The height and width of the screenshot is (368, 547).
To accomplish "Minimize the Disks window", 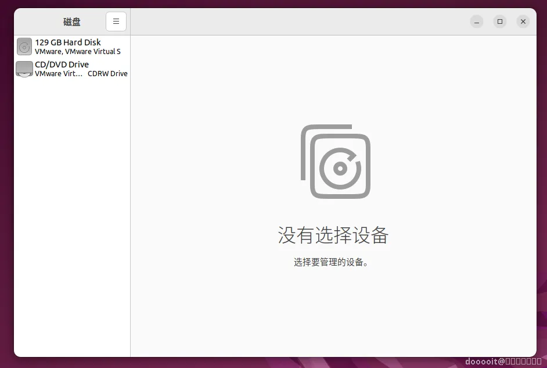I will coord(477,22).
